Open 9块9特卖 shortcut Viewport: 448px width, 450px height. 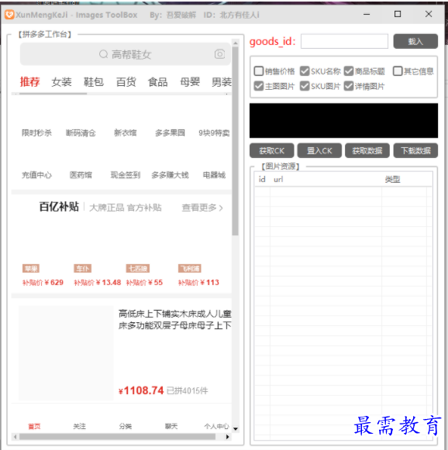[214, 133]
